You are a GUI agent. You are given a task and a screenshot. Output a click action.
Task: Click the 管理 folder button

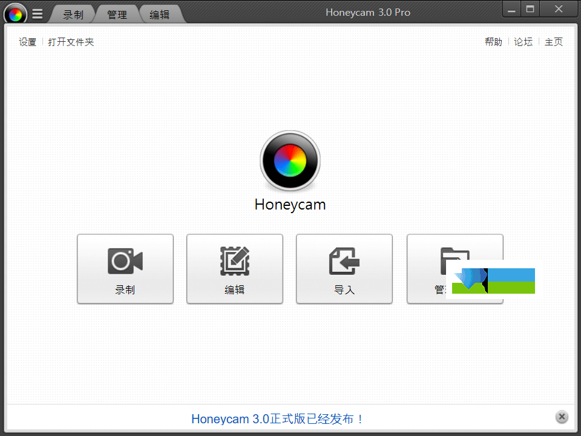click(455, 269)
